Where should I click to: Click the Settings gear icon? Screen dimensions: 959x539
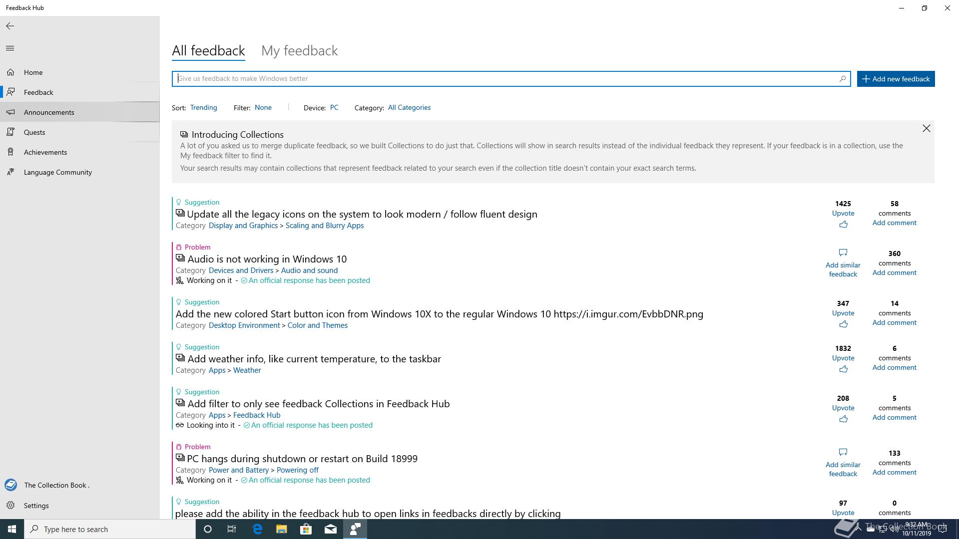pos(10,506)
